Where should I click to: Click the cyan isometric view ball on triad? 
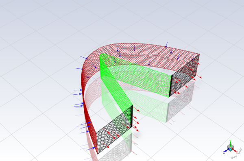[231, 150]
